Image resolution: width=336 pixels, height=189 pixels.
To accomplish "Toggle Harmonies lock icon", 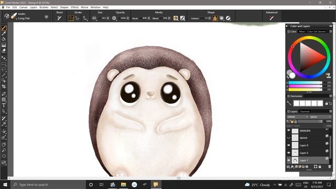I will pos(327,103).
